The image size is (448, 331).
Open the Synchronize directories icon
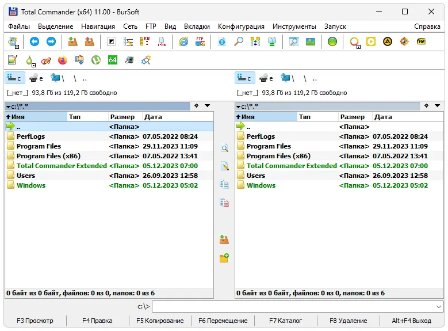[255, 42]
